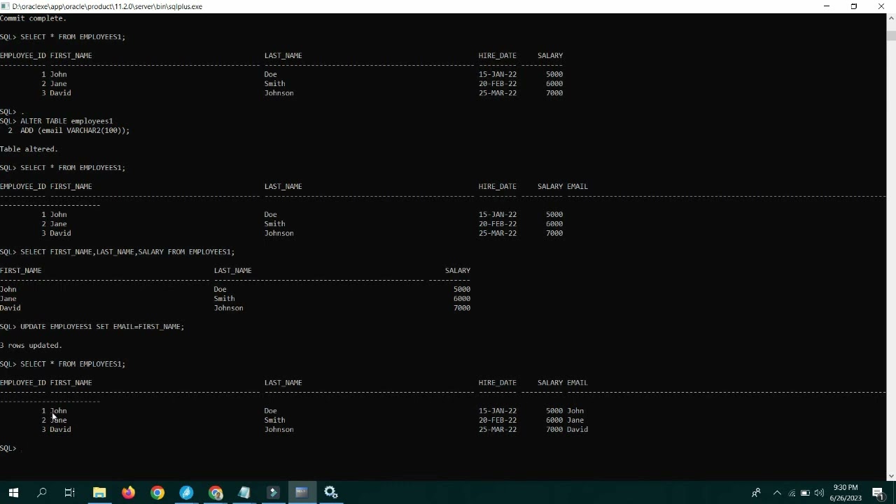Close the sqlplus window
This screenshot has width=896, height=504.
point(881,6)
